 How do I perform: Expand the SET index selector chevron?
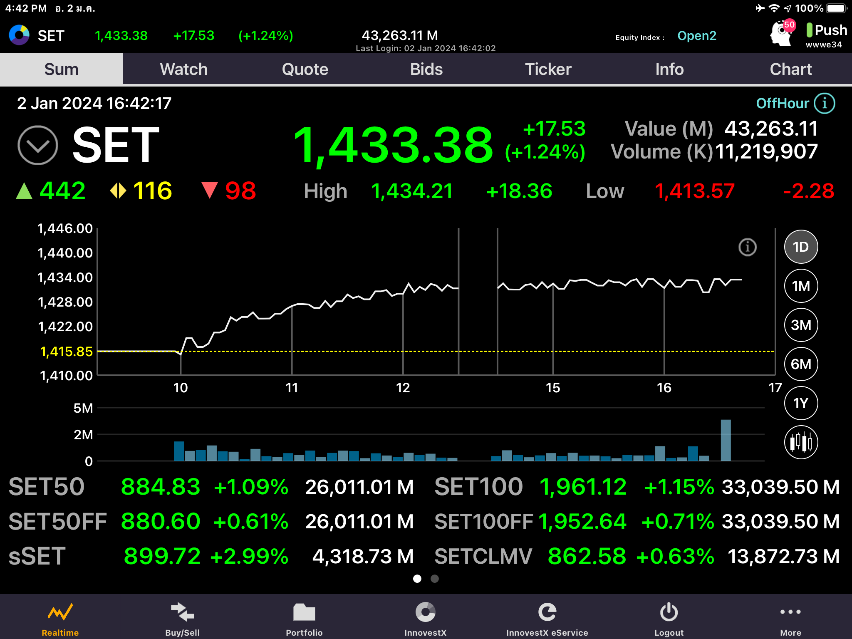click(38, 145)
